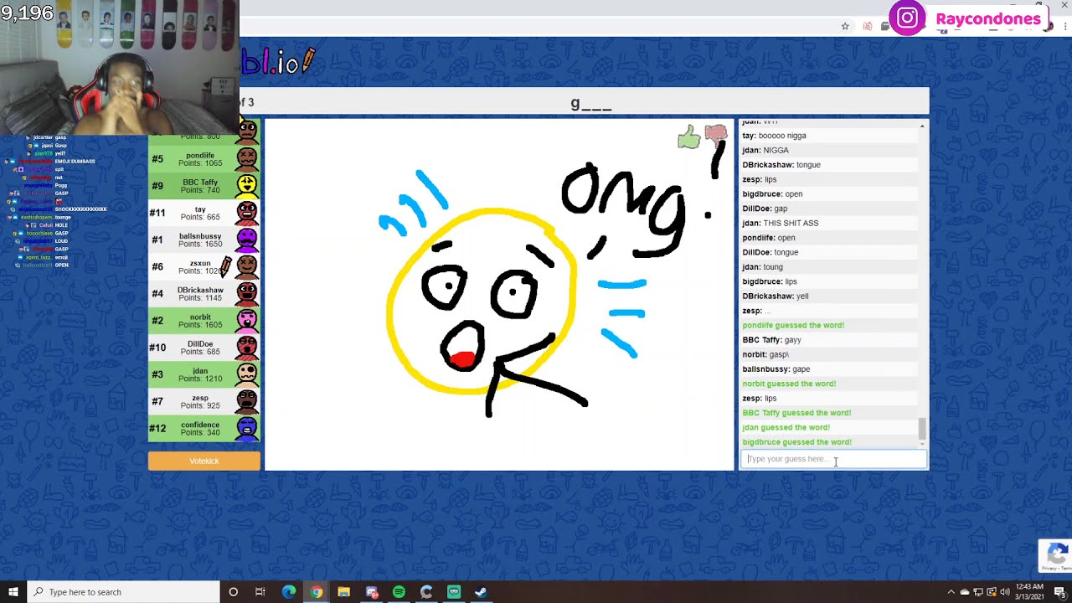The height and width of the screenshot is (603, 1072).
Task: Expand the hidden system tray icons
Action: 951,592
